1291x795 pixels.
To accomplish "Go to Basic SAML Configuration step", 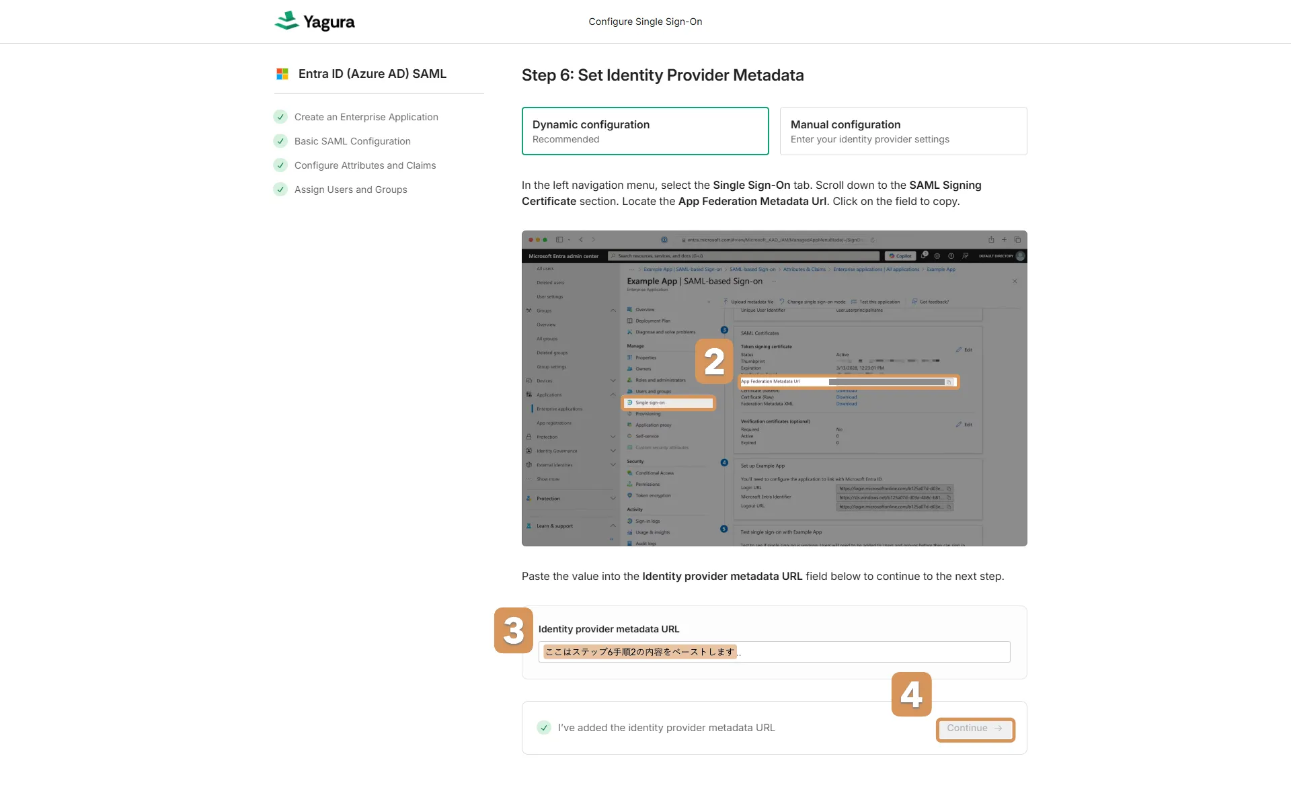I will [x=352, y=141].
